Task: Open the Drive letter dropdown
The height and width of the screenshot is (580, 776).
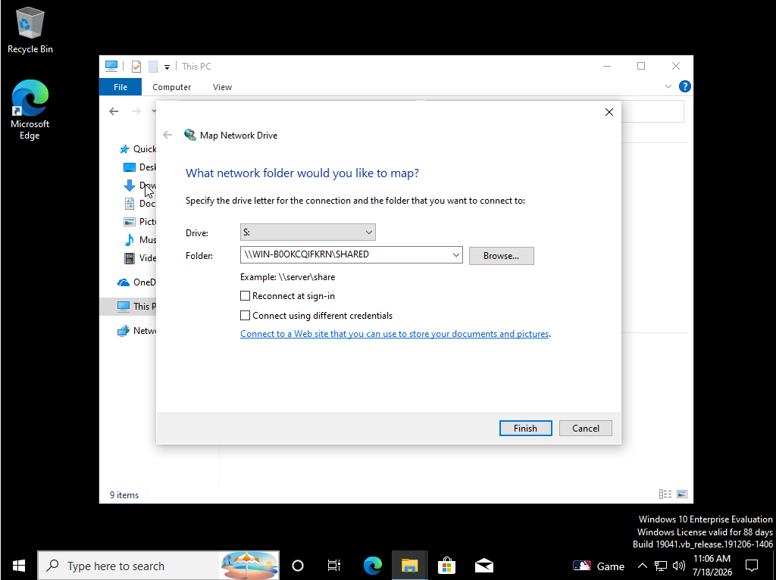Action: 308,232
